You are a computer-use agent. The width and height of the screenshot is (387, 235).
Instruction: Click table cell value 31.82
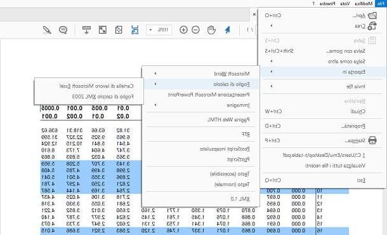[123, 130]
